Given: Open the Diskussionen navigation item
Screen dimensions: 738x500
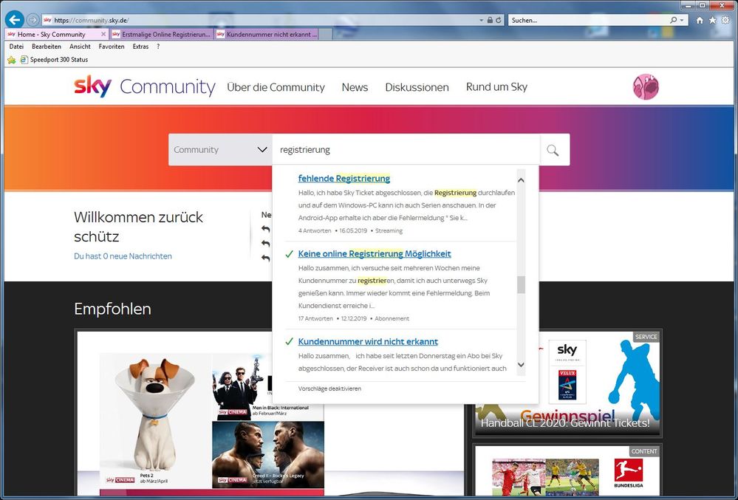Looking at the screenshot, I should tap(417, 87).
